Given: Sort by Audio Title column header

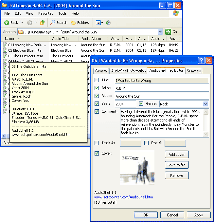Looking at the screenshot, I should pos(64,39).
